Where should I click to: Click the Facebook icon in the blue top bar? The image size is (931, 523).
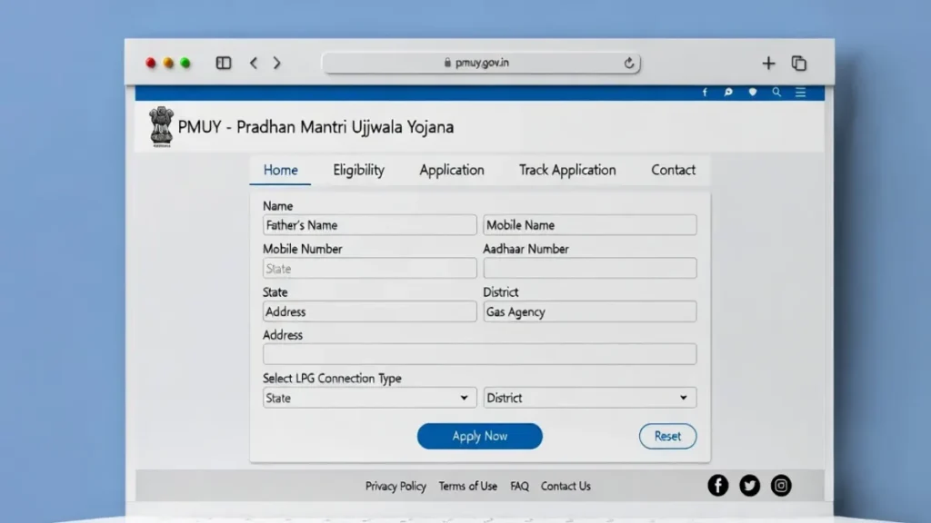pyautogui.click(x=705, y=93)
